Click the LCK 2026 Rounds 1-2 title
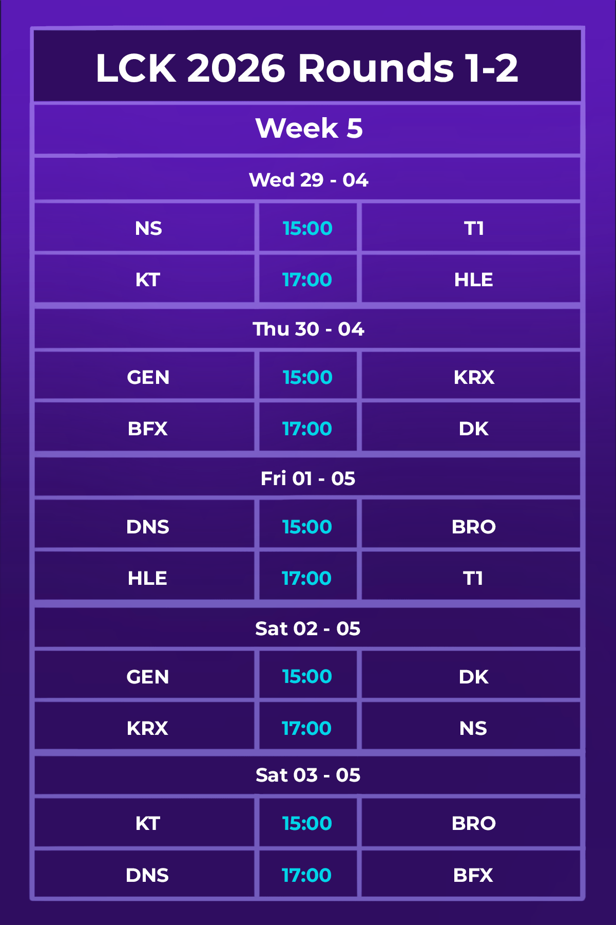The width and height of the screenshot is (616, 925). (307, 68)
